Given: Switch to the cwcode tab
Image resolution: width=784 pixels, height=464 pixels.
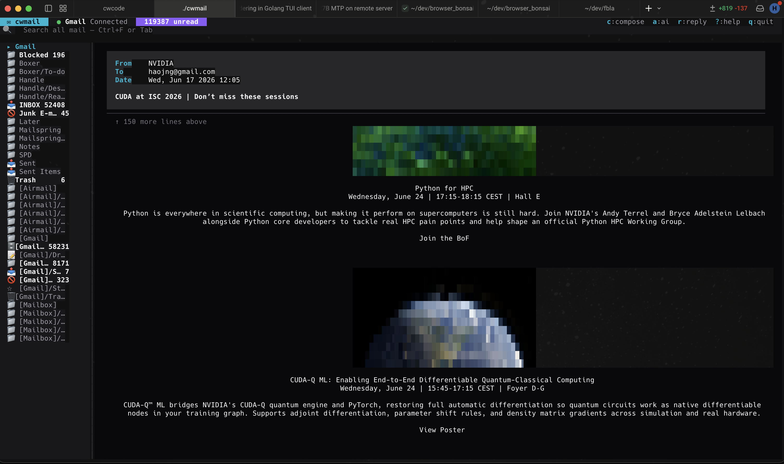Looking at the screenshot, I should 114,8.
